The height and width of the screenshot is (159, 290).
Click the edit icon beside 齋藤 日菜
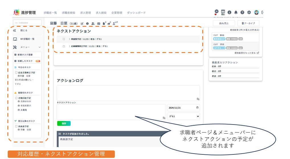click(x=82, y=23)
